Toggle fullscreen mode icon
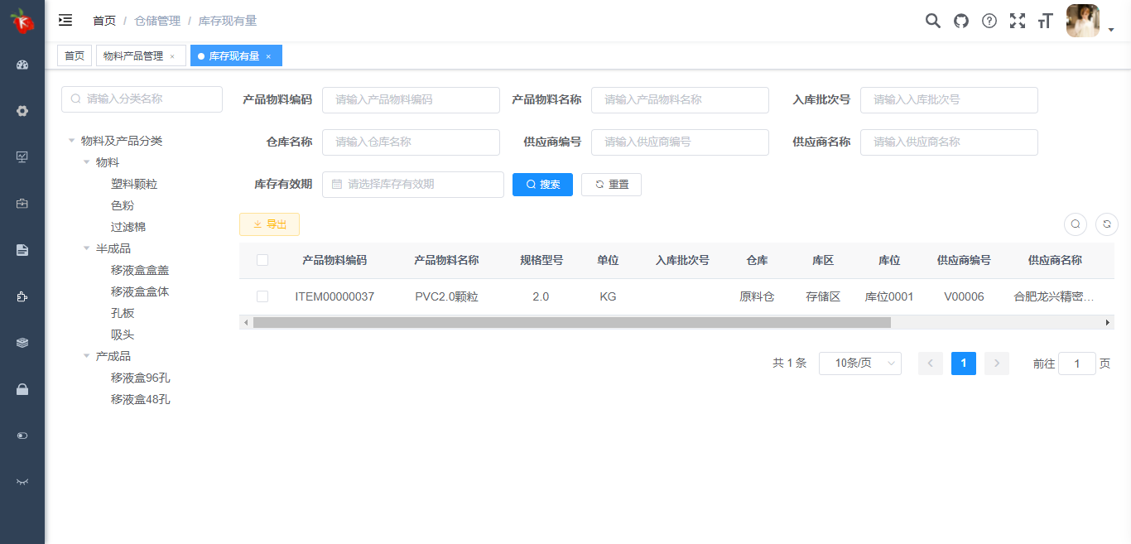The image size is (1131, 544). [1018, 22]
